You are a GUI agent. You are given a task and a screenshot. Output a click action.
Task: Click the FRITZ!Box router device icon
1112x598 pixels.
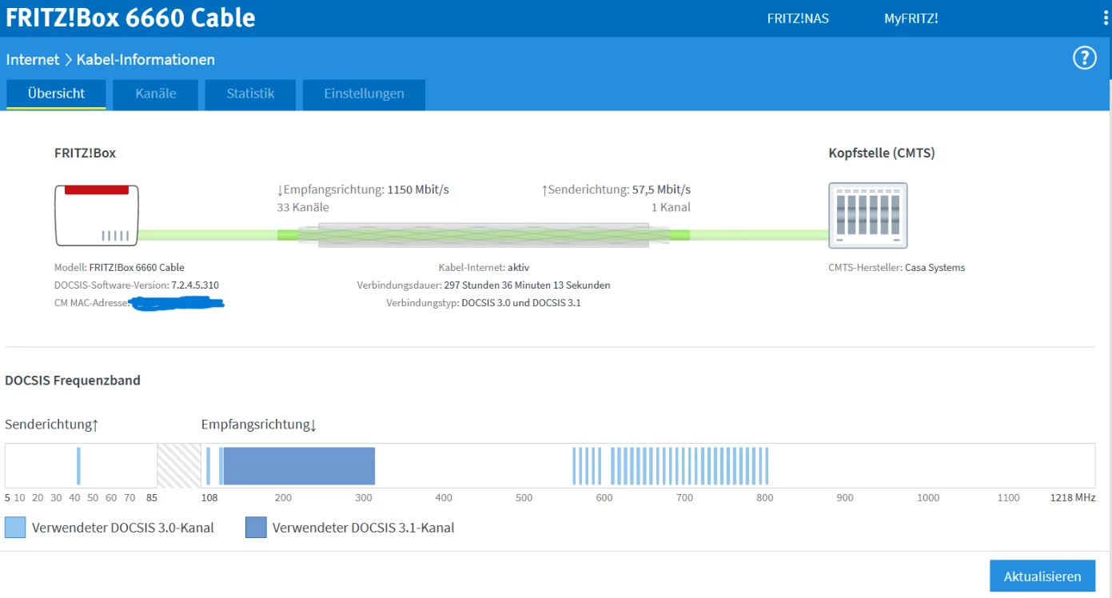pyautogui.click(x=96, y=215)
